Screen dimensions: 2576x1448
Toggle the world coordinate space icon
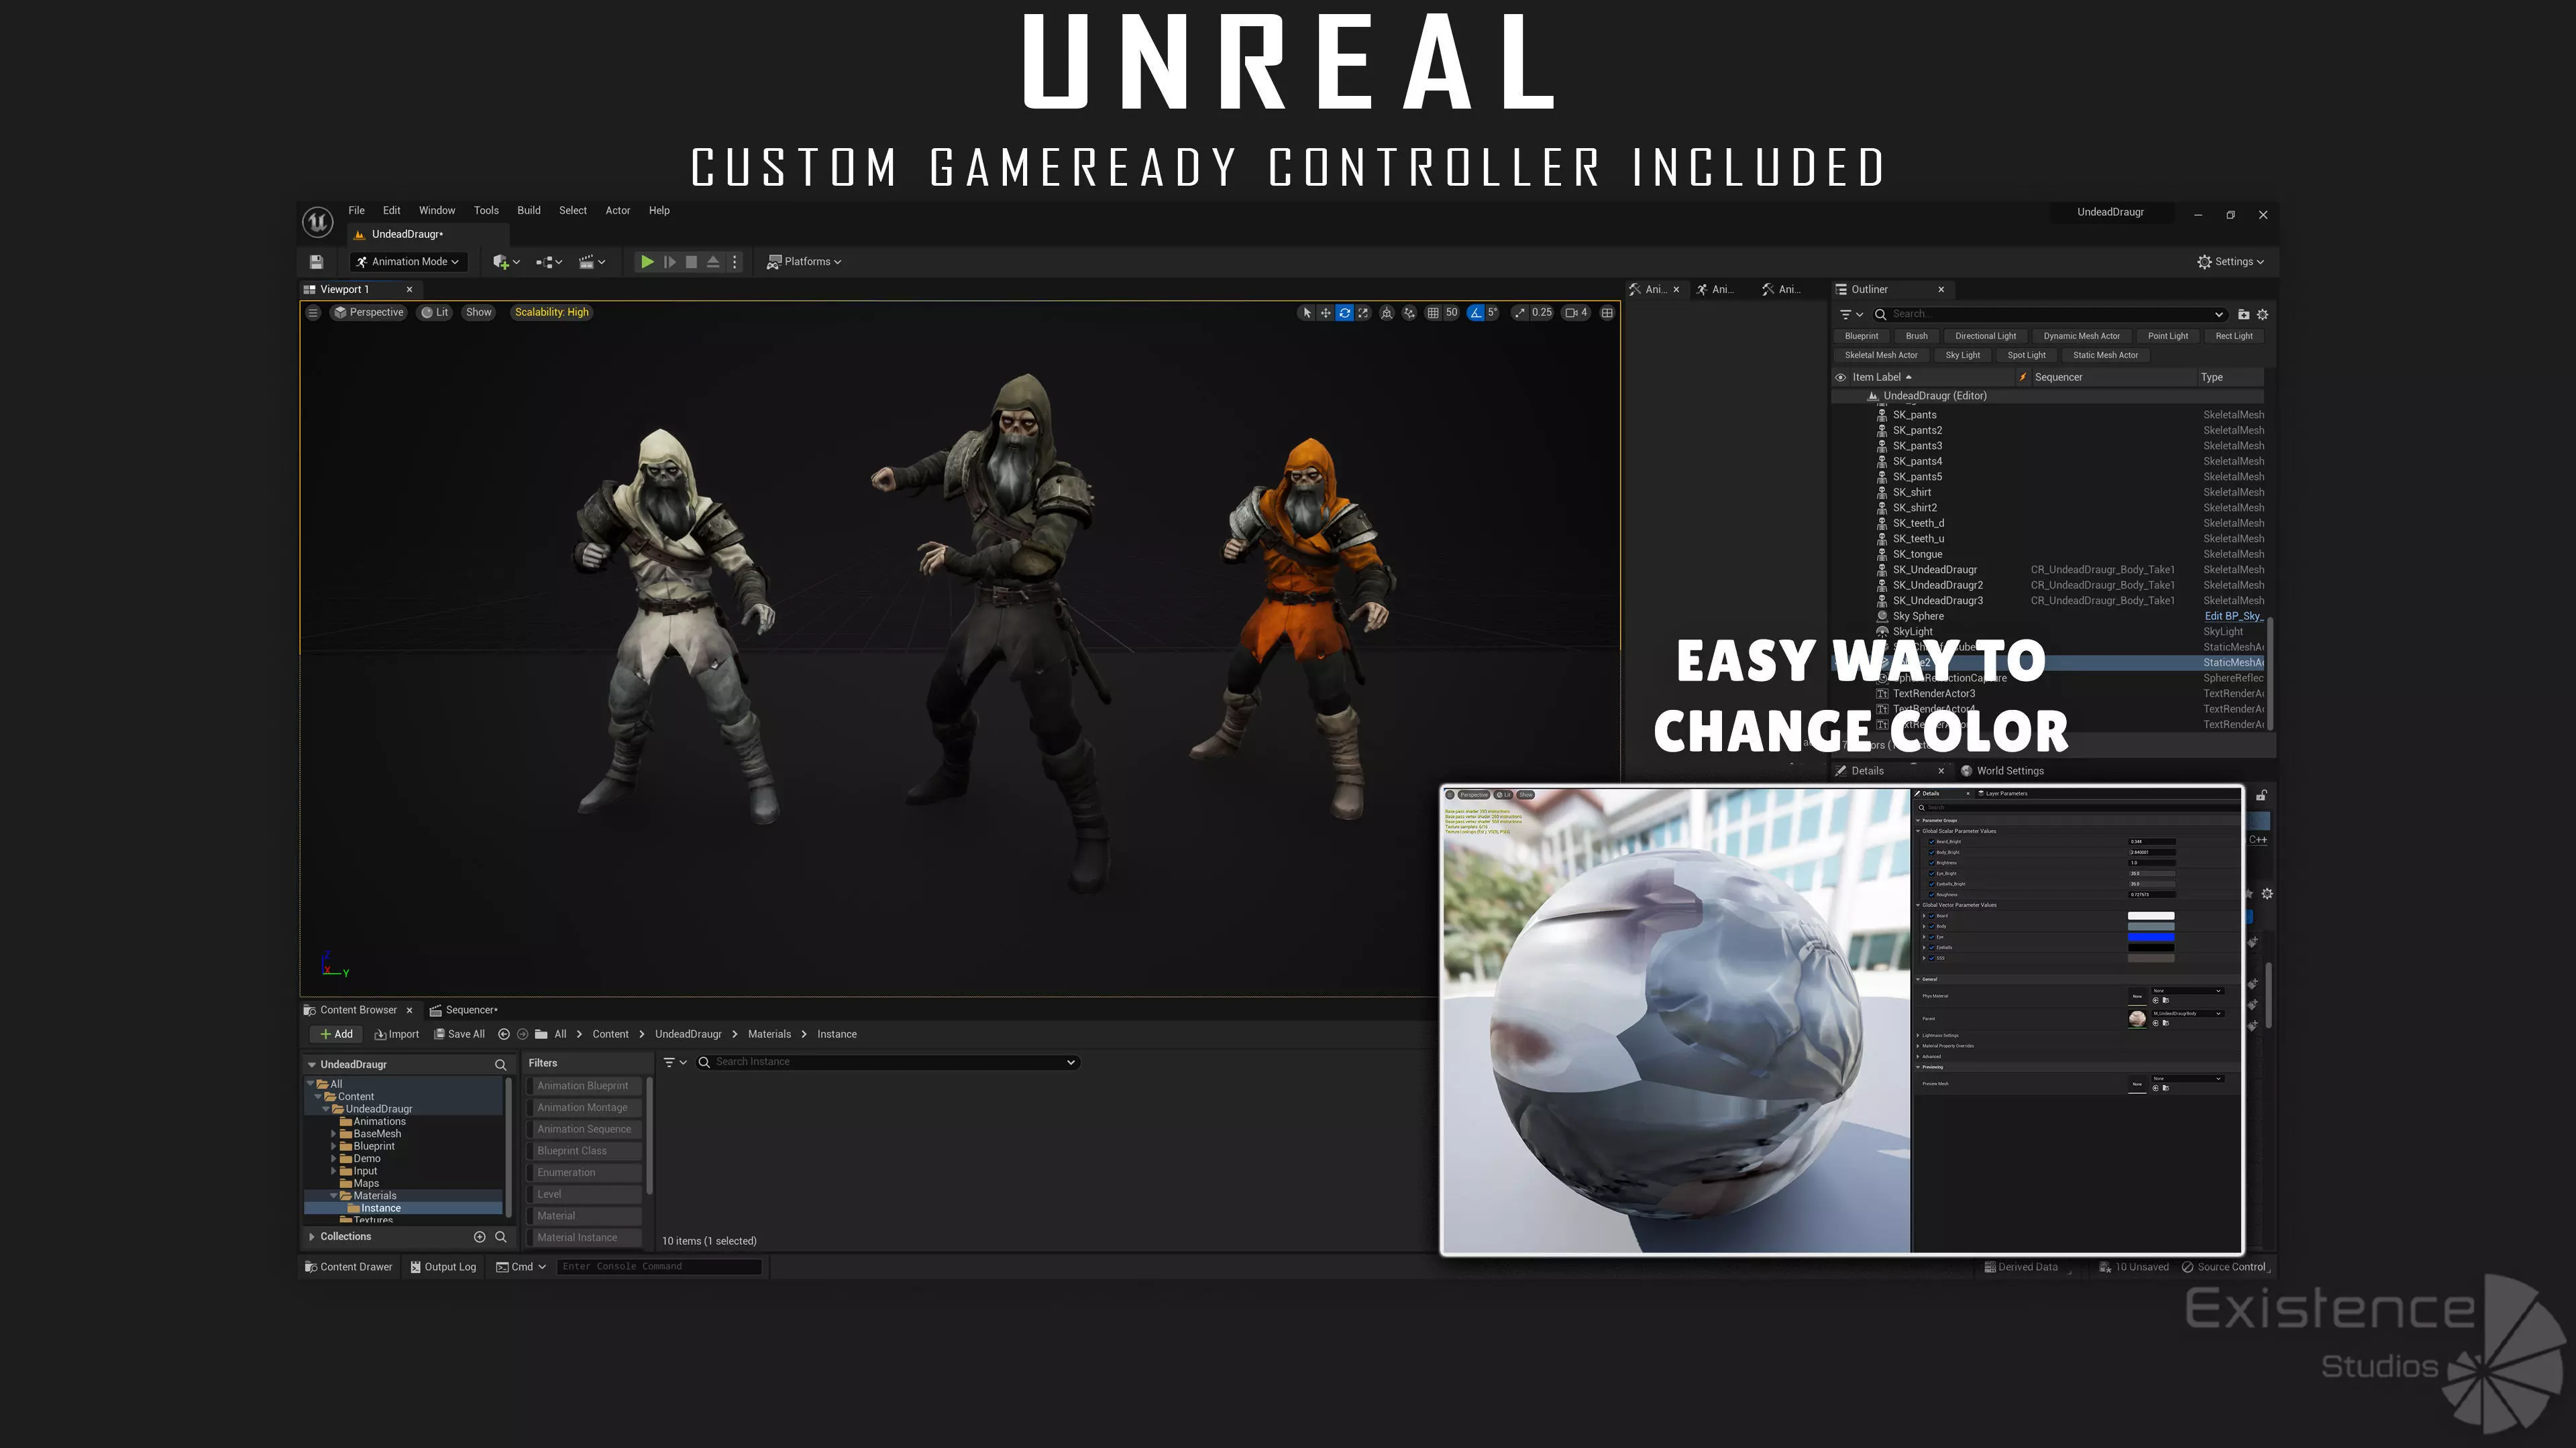click(1387, 313)
